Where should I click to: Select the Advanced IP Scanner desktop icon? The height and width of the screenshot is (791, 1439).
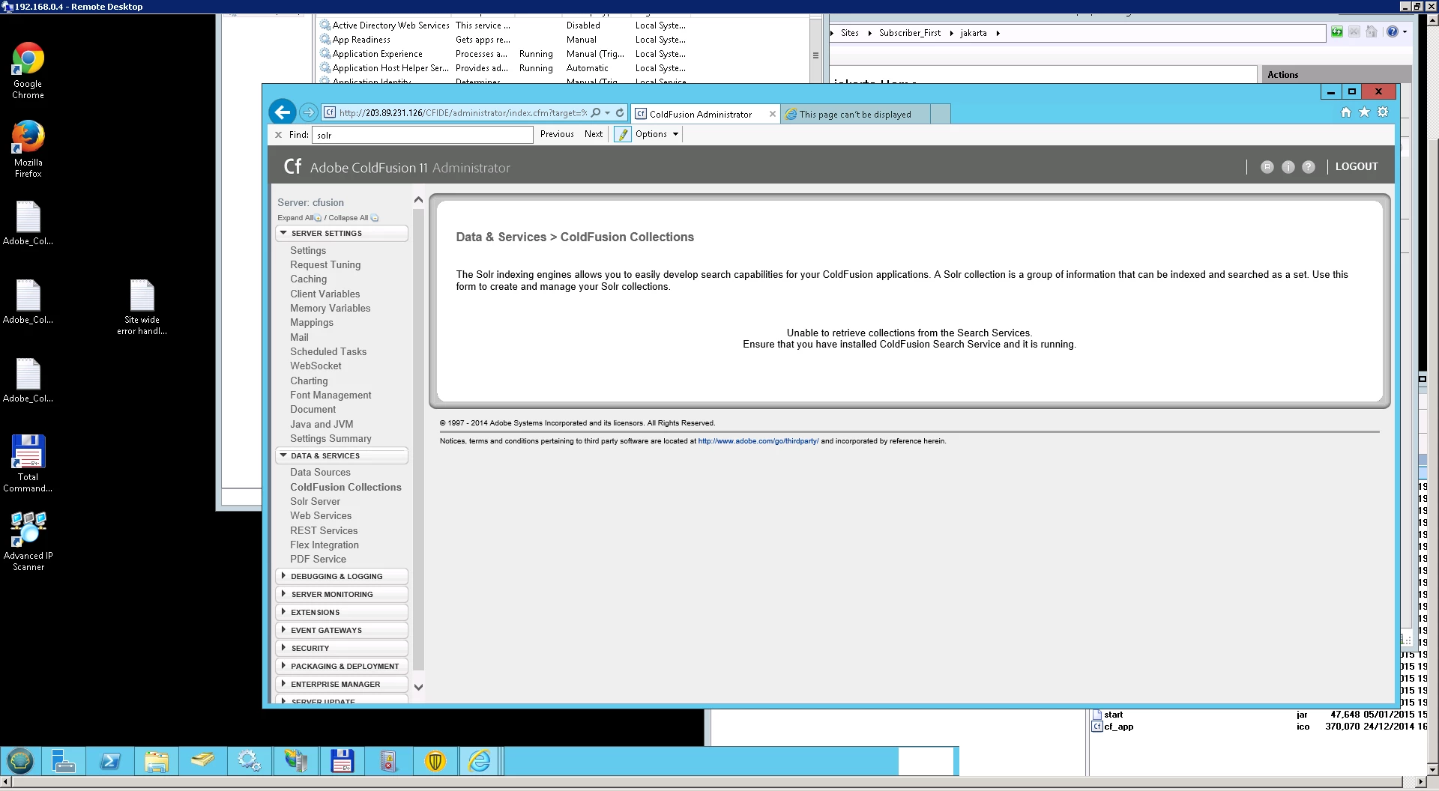pos(28,542)
